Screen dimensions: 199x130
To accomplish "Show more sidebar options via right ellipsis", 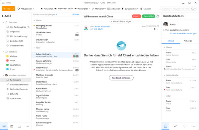I will click(195, 126).
